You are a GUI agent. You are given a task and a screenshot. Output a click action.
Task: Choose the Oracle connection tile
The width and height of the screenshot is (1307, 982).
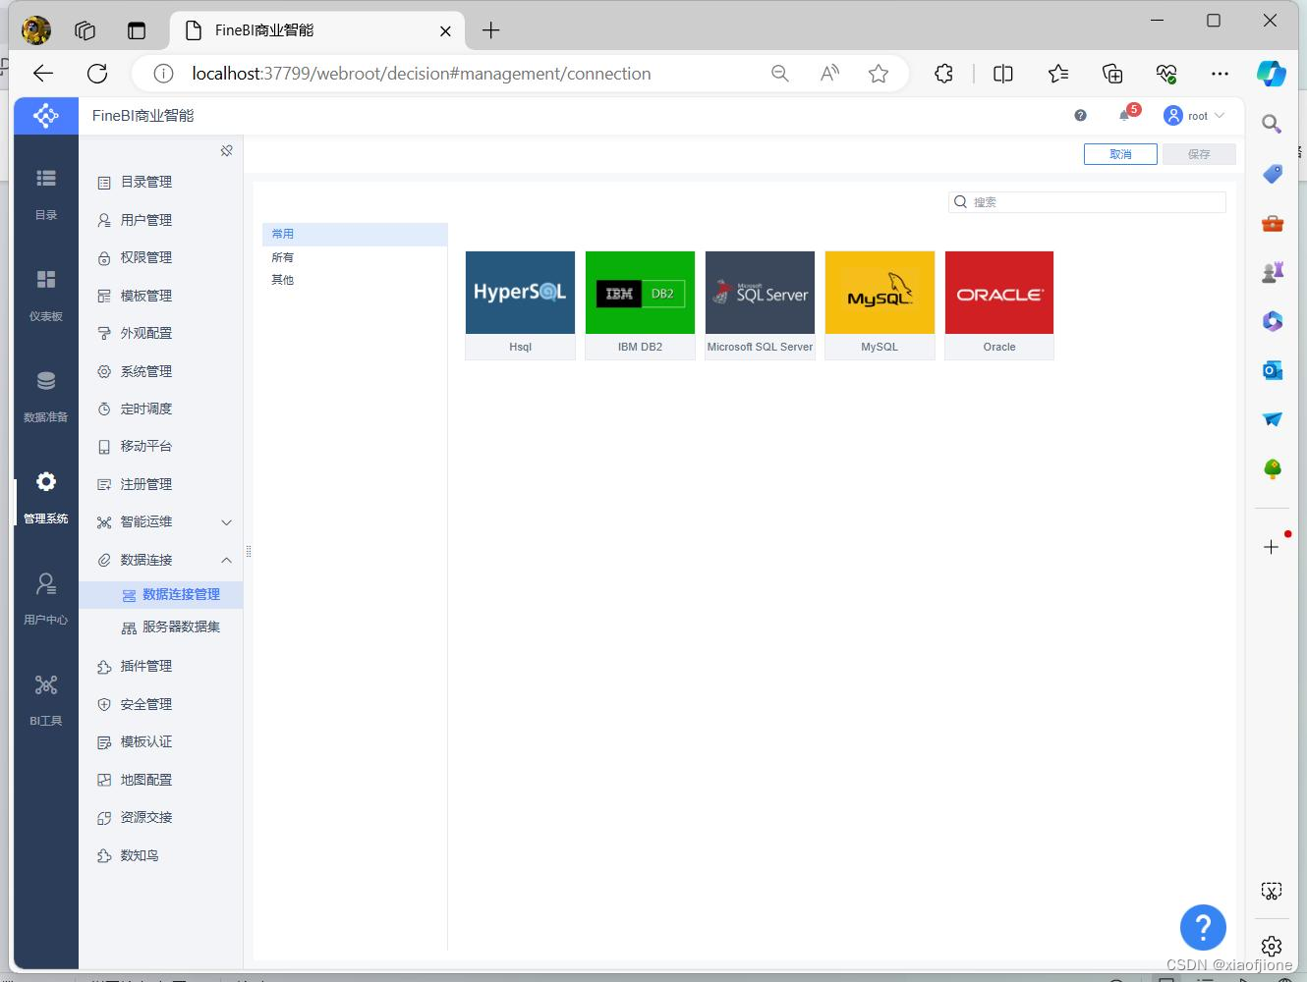[x=999, y=305]
